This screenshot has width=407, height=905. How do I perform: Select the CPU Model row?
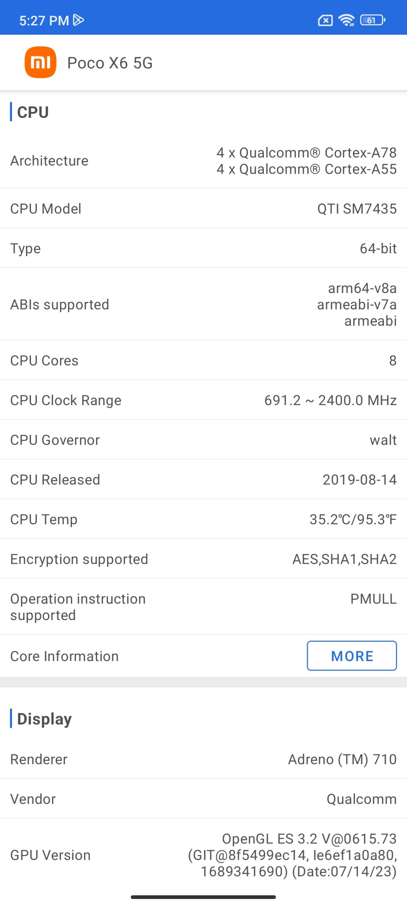pyautogui.click(x=203, y=209)
